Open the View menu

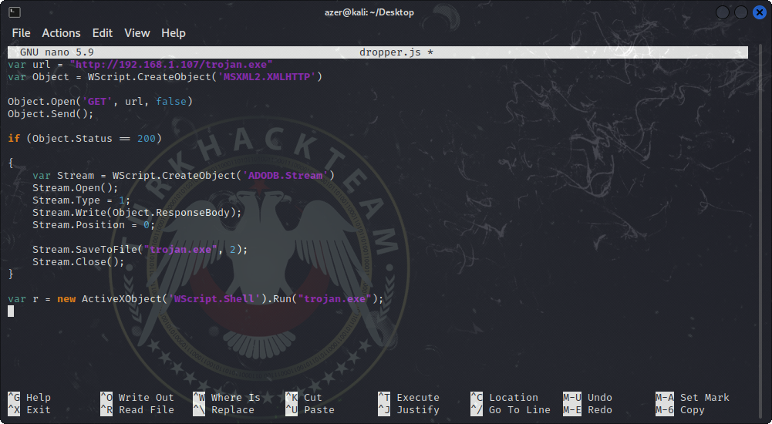(x=137, y=33)
